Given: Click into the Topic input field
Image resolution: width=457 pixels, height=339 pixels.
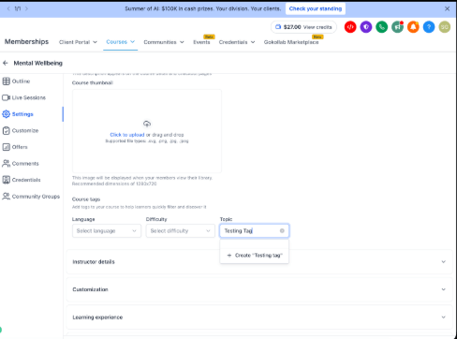Looking at the screenshot, I should tap(255, 231).
